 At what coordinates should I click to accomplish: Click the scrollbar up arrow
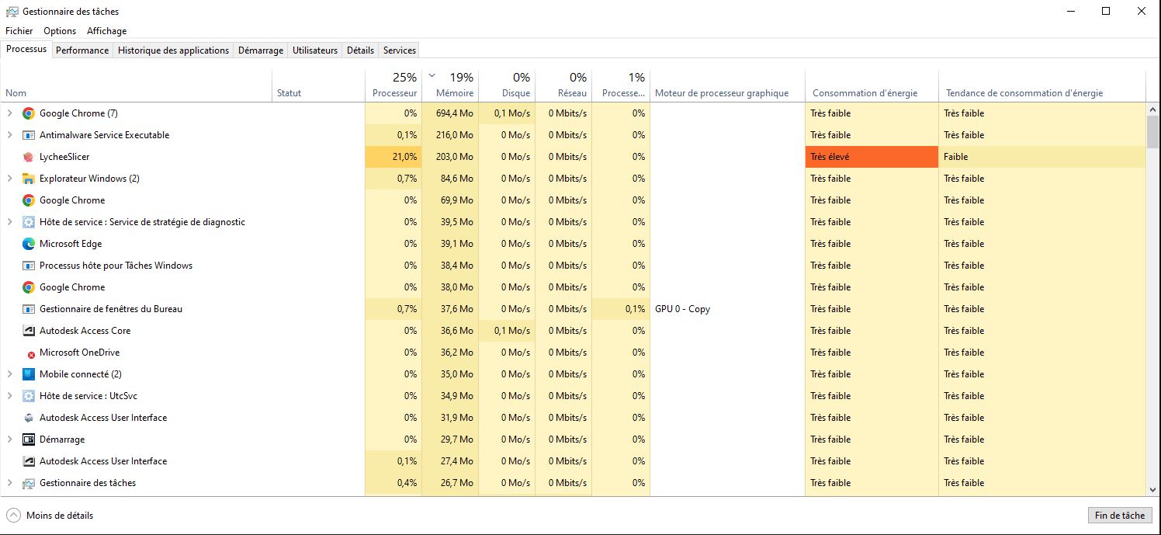coord(1152,109)
